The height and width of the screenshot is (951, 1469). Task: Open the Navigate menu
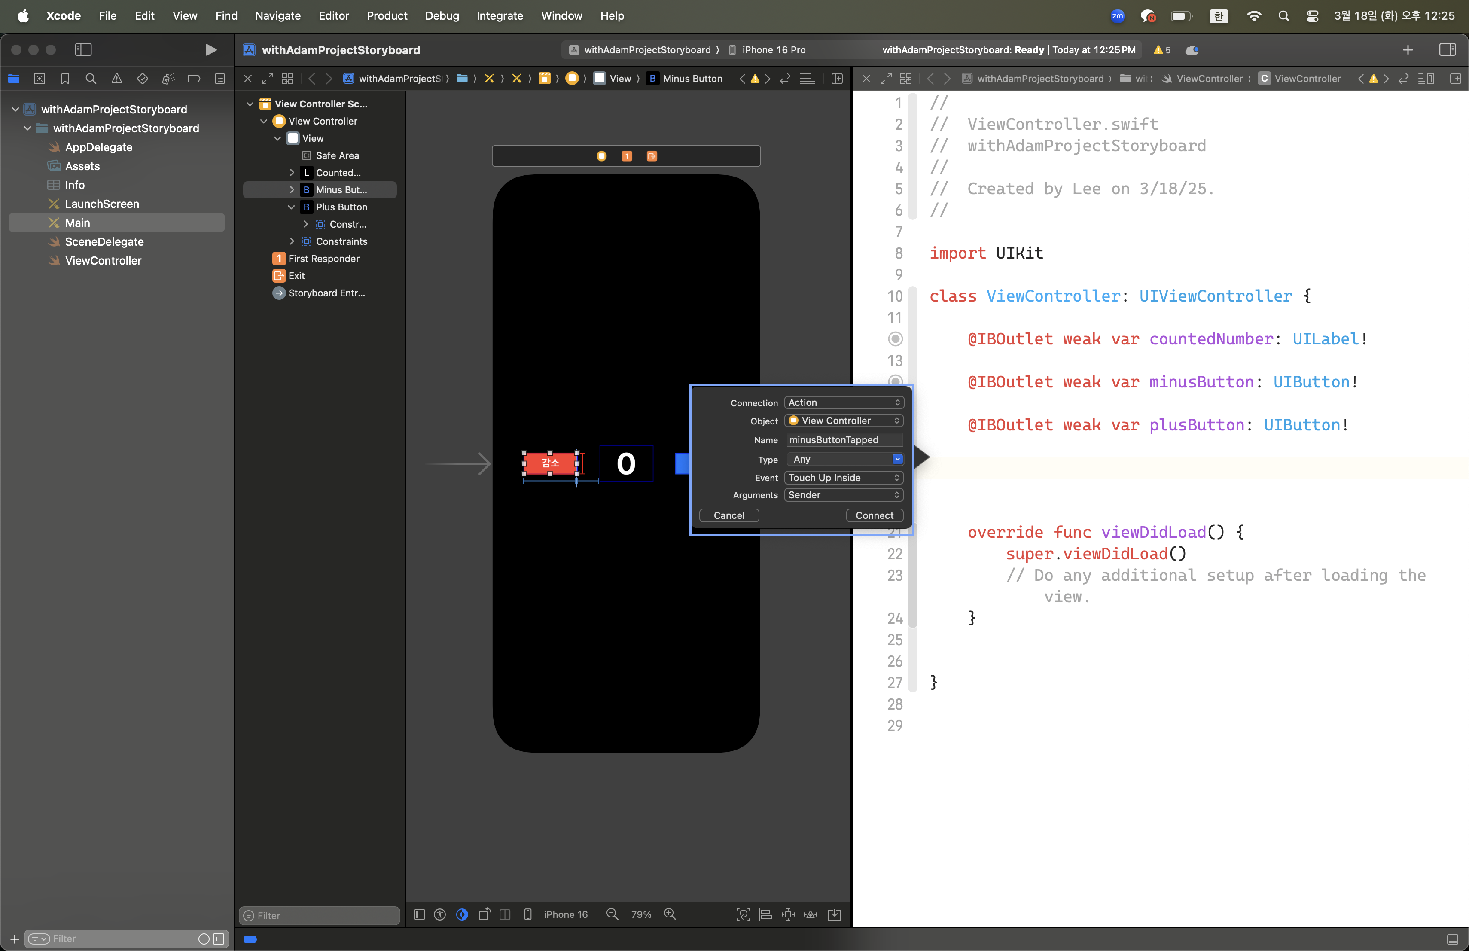pyautogui.click(x=278, y=15)
